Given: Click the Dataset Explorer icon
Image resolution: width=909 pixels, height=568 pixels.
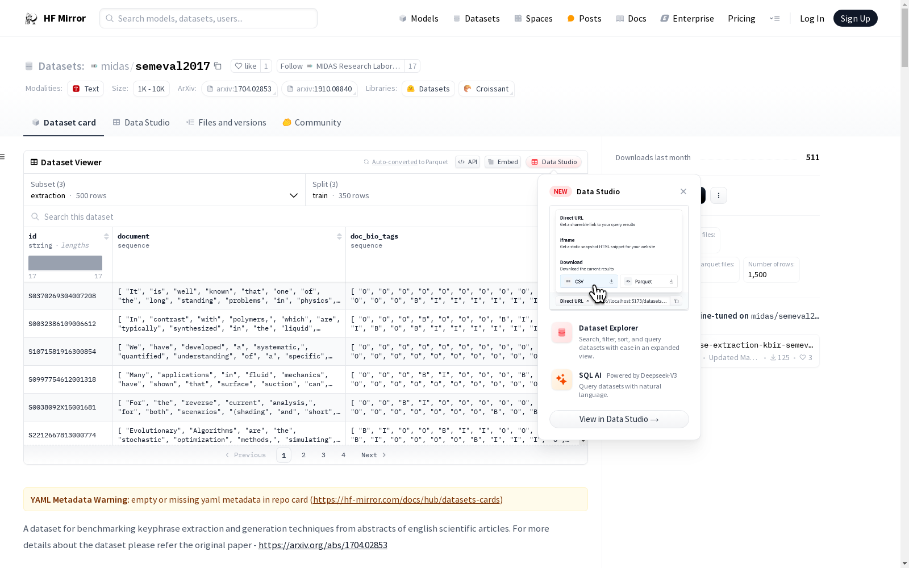Looking at the screenshot, I should point(562,333).
